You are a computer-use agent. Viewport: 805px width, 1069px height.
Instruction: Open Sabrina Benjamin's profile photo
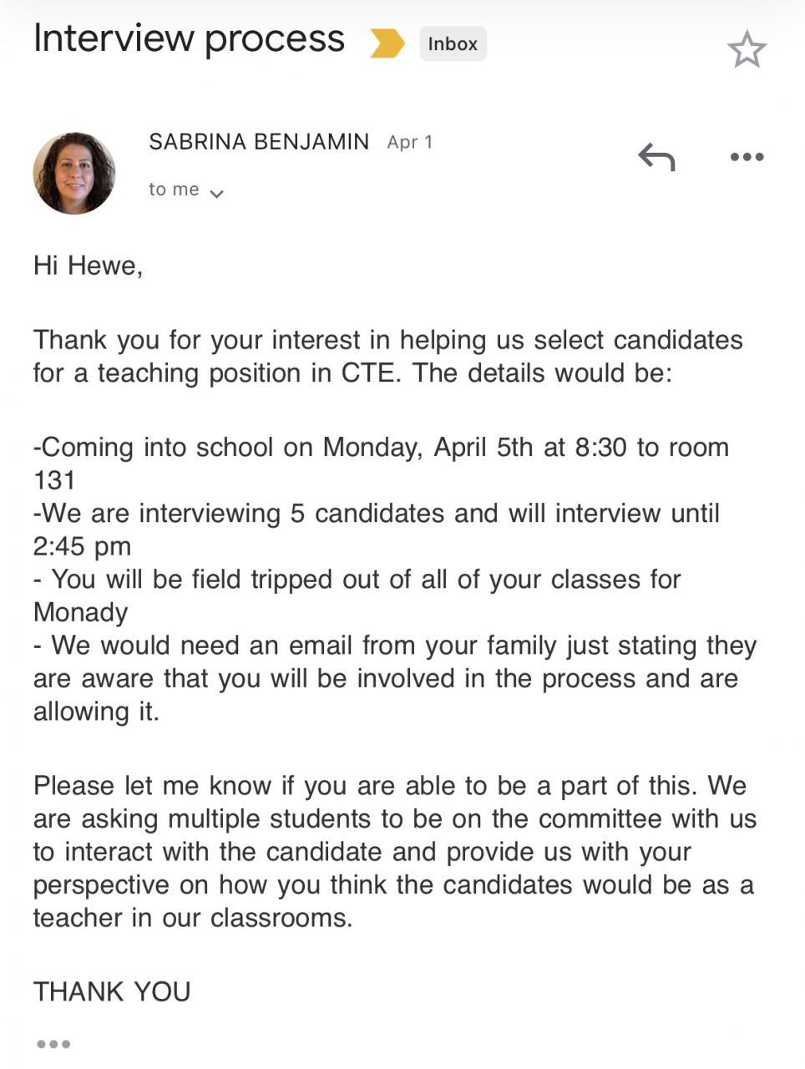coord(74,173)
